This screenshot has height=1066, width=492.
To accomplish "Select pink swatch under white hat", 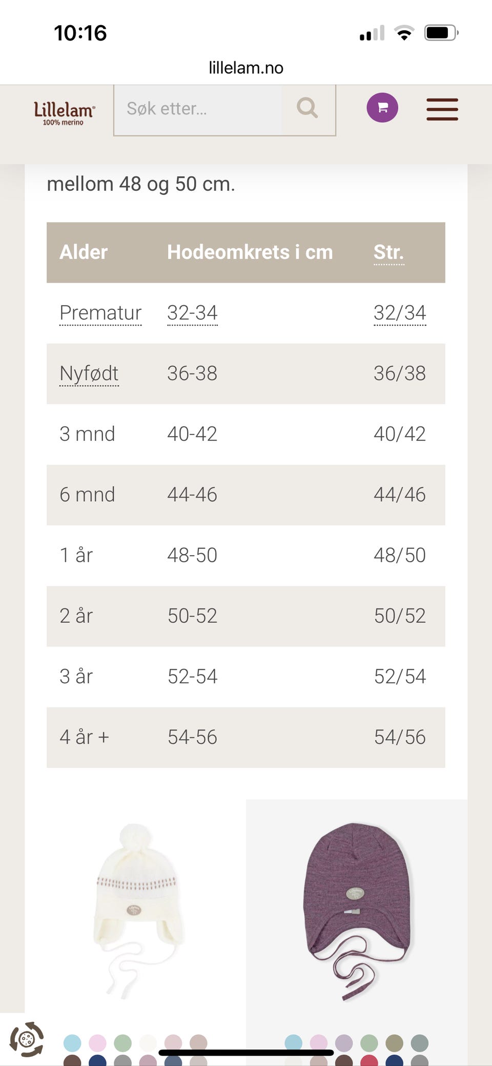I will pos(97,1043).
